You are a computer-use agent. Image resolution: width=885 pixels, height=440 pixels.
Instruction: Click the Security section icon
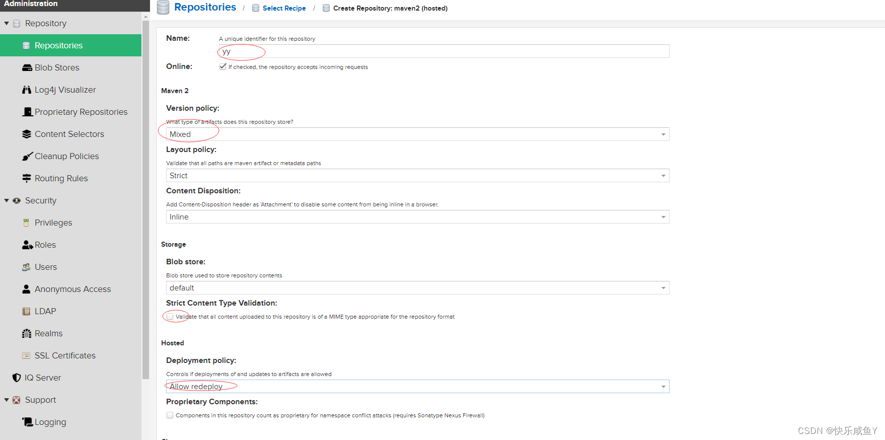tap(17, 200)
